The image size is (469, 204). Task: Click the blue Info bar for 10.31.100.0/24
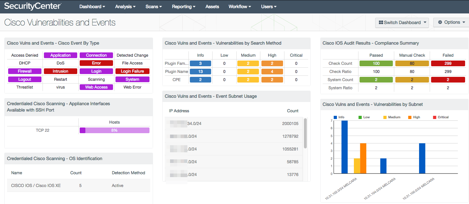(422, 158)
